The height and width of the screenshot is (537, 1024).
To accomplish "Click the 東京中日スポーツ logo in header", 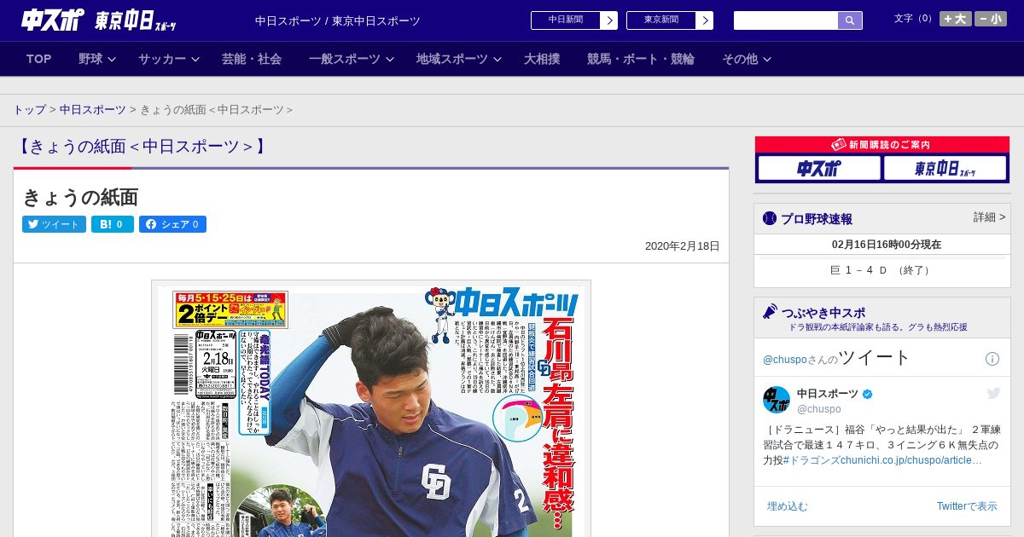I will click(x=136, y=20).
